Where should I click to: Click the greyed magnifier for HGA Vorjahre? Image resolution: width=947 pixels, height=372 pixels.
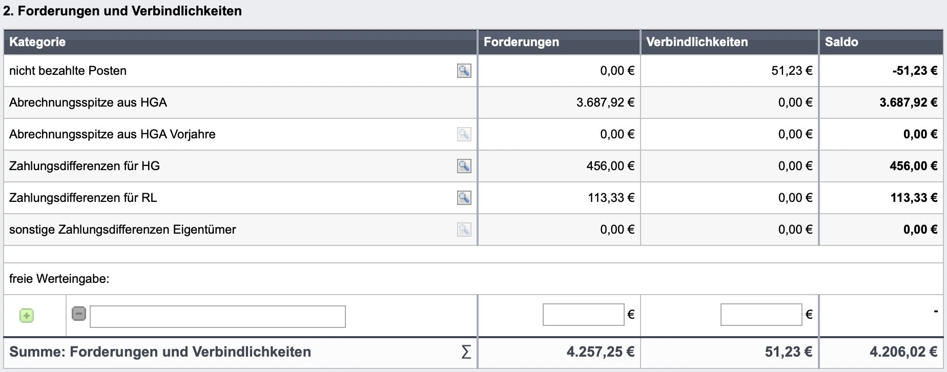[x=464, y=134]
